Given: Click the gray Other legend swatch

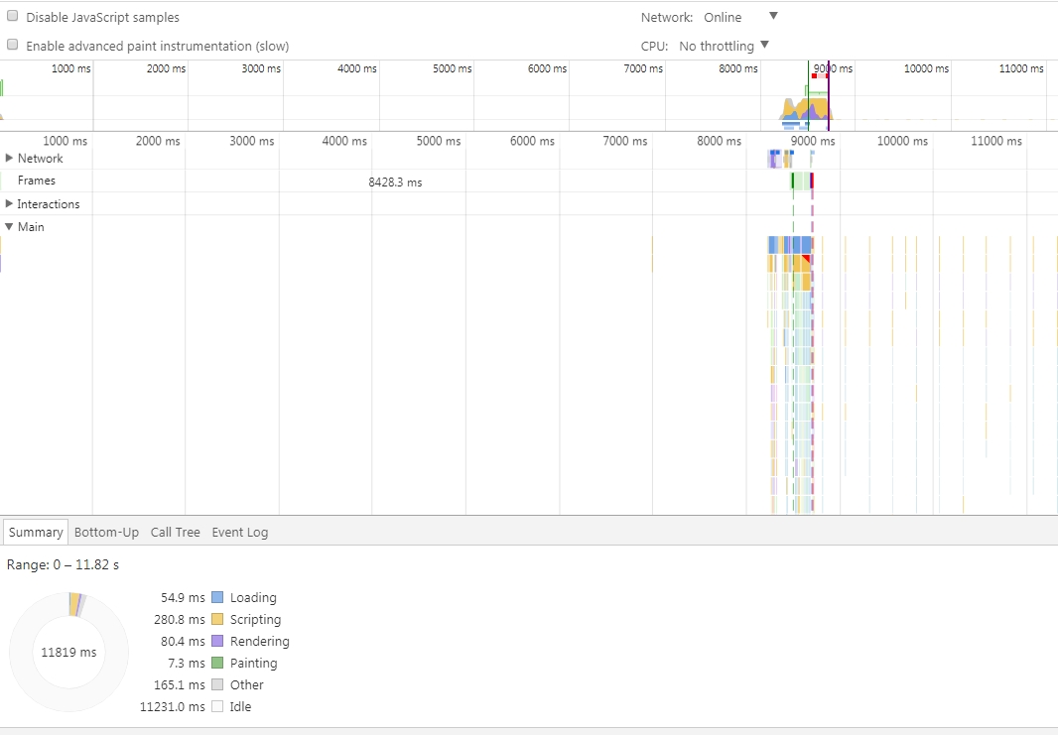Looking at the screenshot, I should (x=217, y=685).
